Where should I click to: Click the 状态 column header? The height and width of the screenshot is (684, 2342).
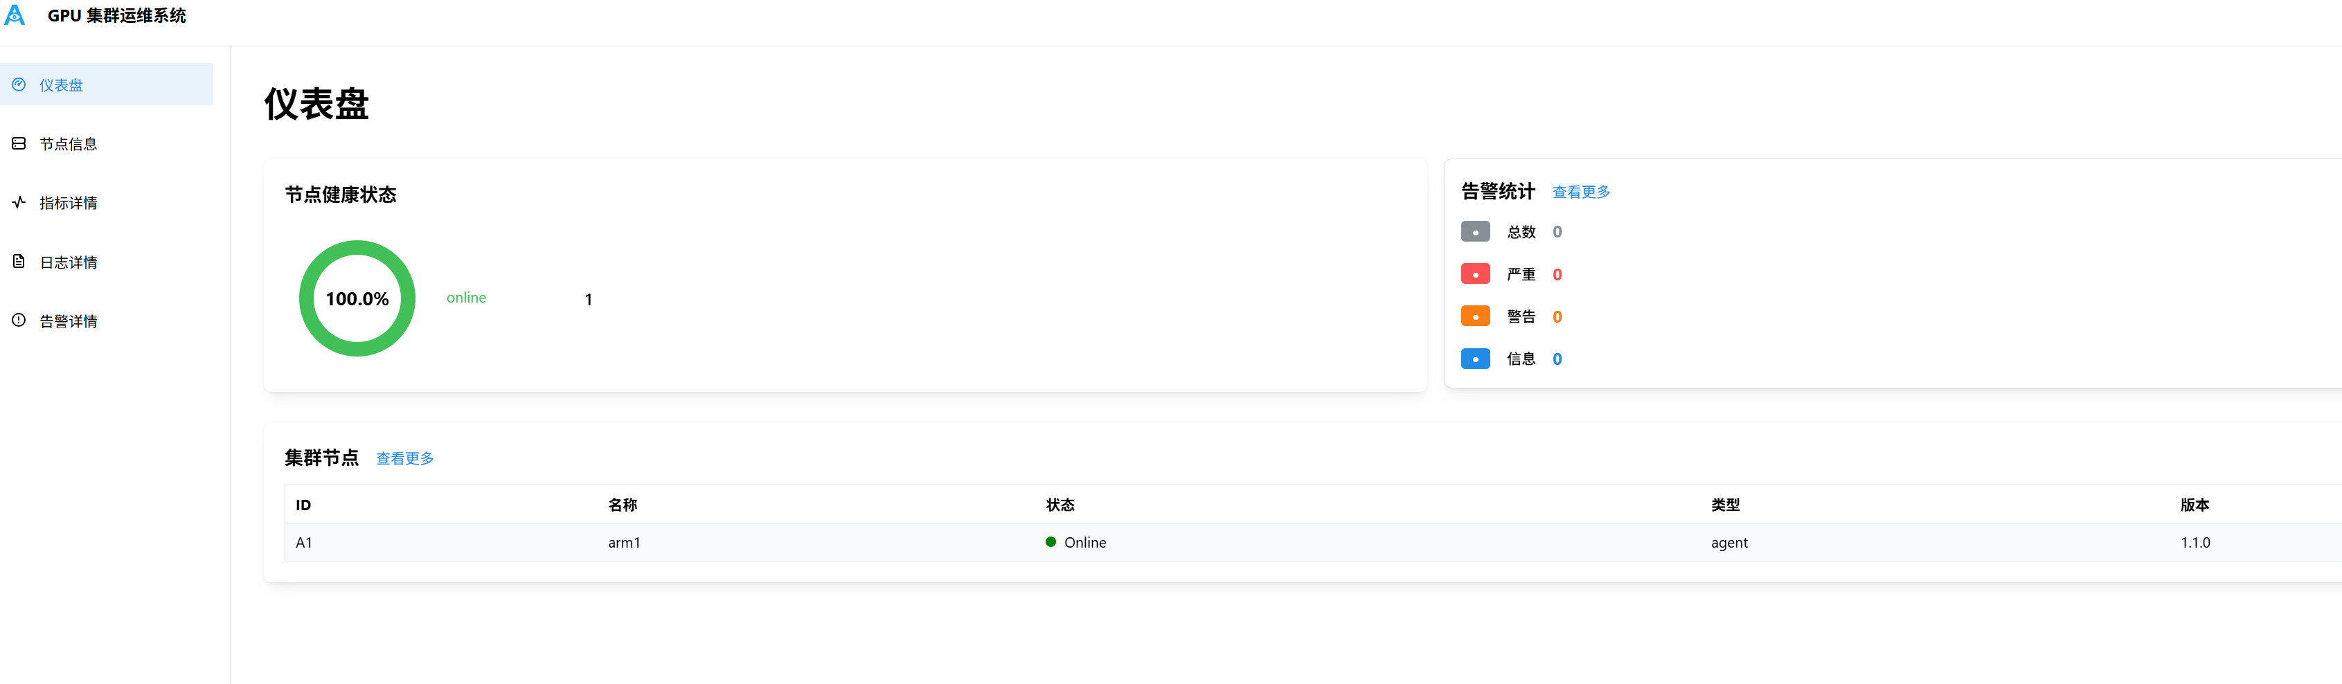(1060, 505)
